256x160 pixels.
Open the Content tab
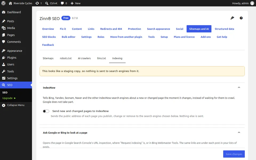click(x=77, y=29)
